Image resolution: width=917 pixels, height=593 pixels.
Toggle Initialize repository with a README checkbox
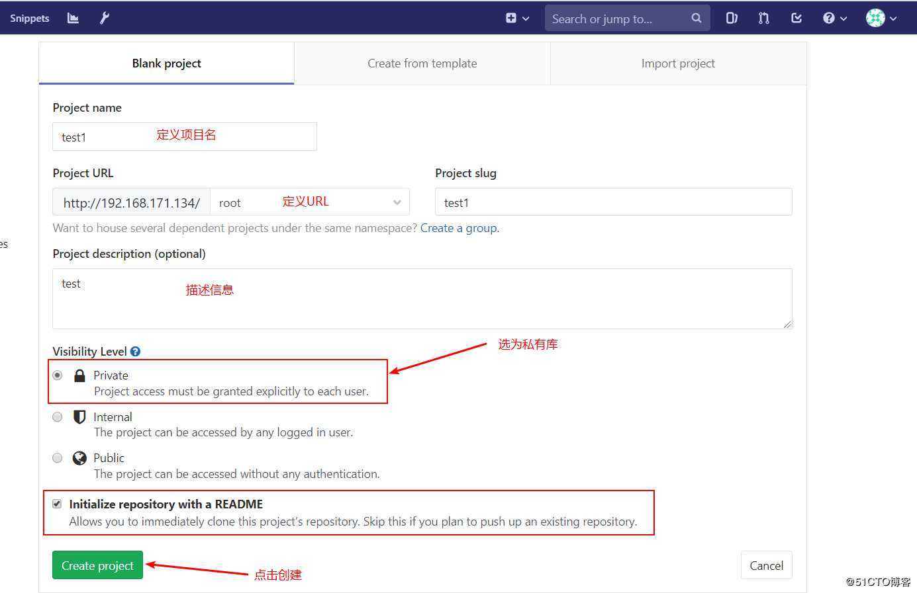click(x=57, y=504)
